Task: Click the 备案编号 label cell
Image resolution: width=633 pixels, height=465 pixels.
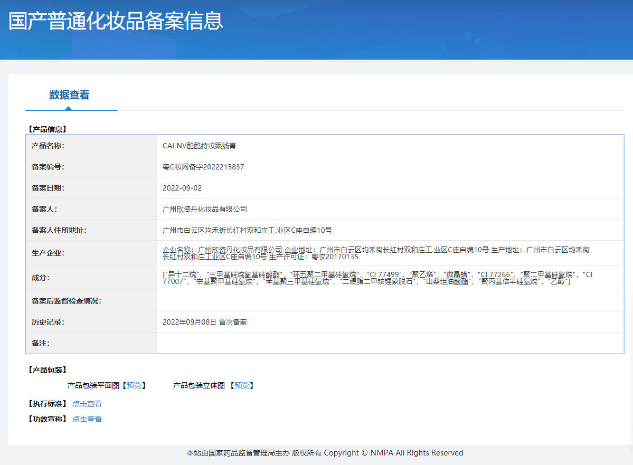Action: coord(91,167)
